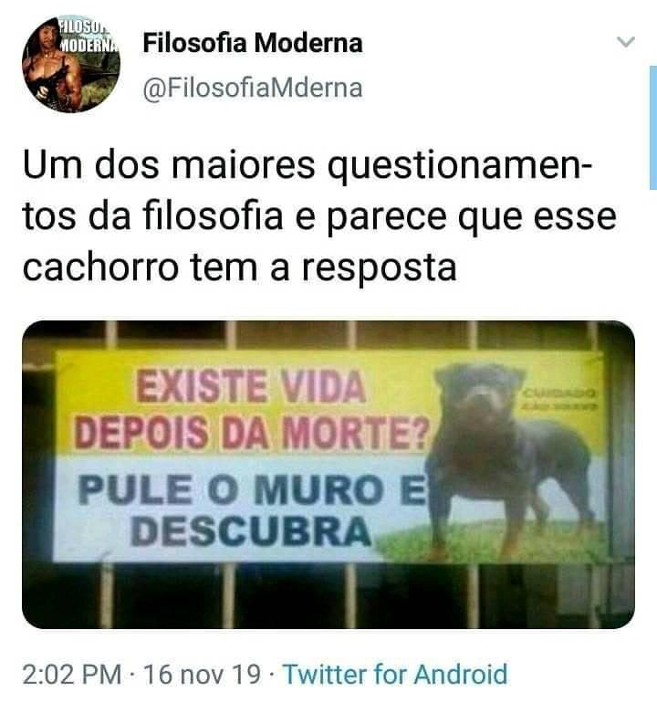
Task: Tap the small blurry warning text beside dog
Action: [558, 401]
